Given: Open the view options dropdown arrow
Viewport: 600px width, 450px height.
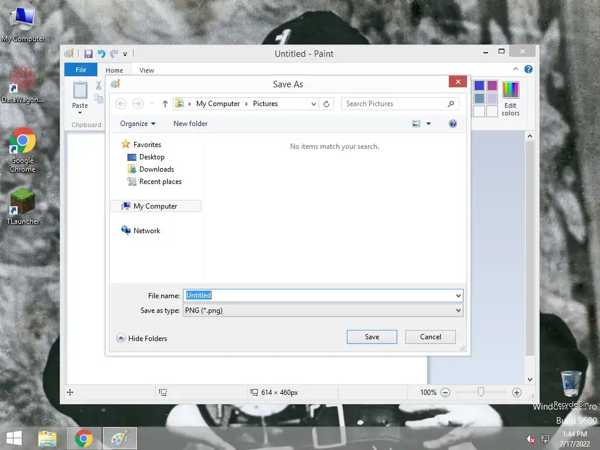Looking at the screenshot, I should coord(428,124).
